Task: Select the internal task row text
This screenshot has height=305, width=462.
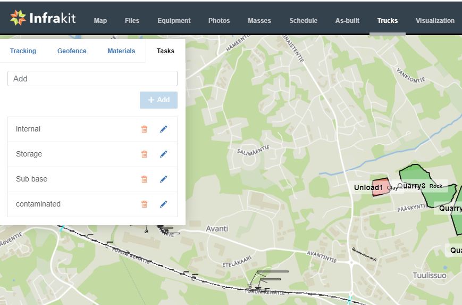Action: click(x=28, y=129)
